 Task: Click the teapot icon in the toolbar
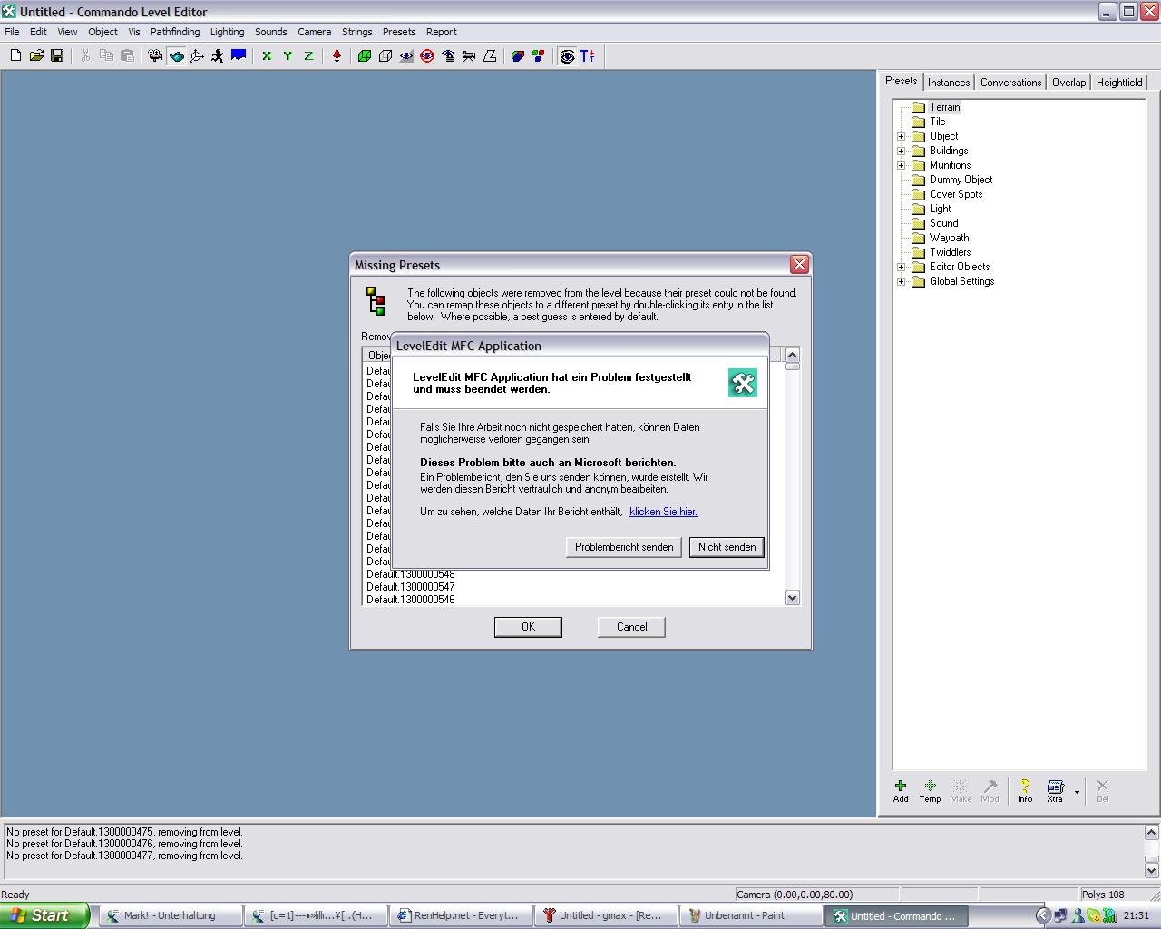[176, 56]
